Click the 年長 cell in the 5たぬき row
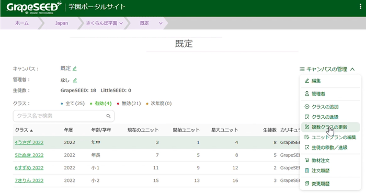 [96, 155]
